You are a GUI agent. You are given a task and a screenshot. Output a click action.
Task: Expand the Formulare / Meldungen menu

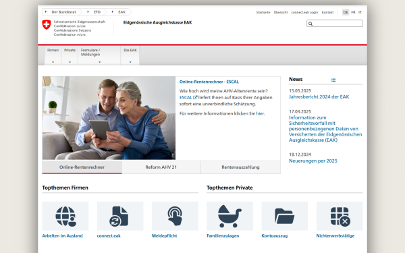(99, 55)
